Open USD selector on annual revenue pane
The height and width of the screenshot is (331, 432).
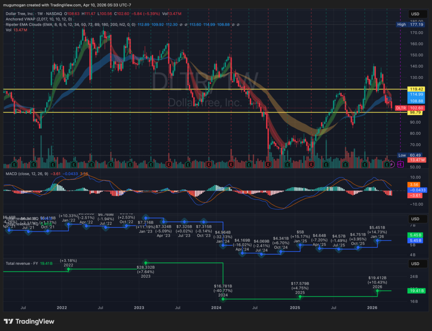(415, 264)
